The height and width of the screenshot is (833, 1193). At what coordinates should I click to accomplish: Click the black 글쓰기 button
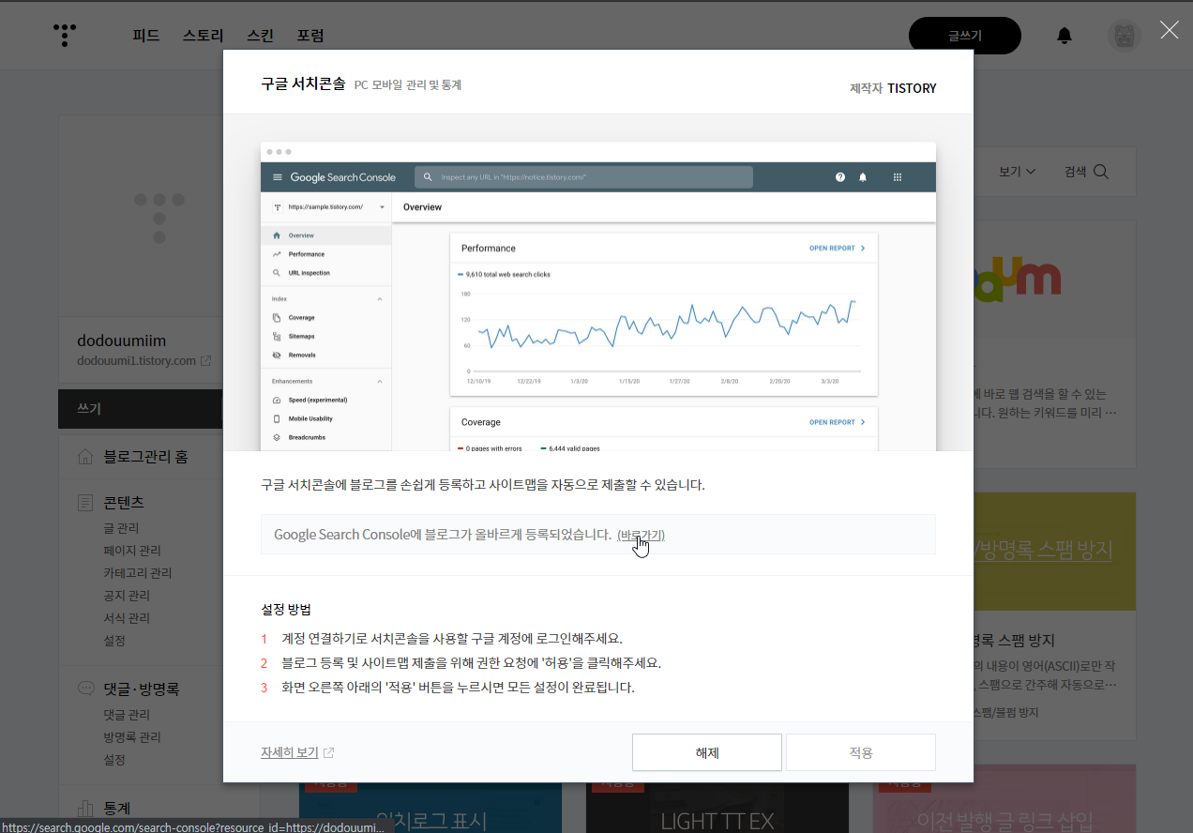(965, 36)
